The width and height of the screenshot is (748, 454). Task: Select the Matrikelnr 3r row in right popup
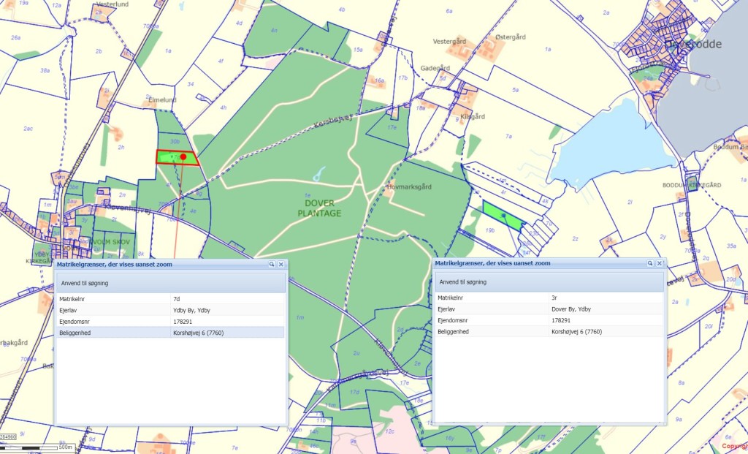(548, 298)
